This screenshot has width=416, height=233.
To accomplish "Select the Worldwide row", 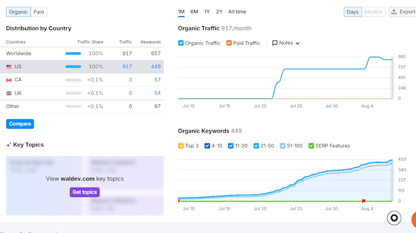I will point(82,54).
